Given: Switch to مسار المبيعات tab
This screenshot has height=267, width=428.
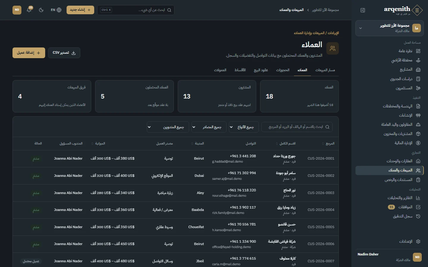Looking at the screenshot, I should [x=325, y=70].
